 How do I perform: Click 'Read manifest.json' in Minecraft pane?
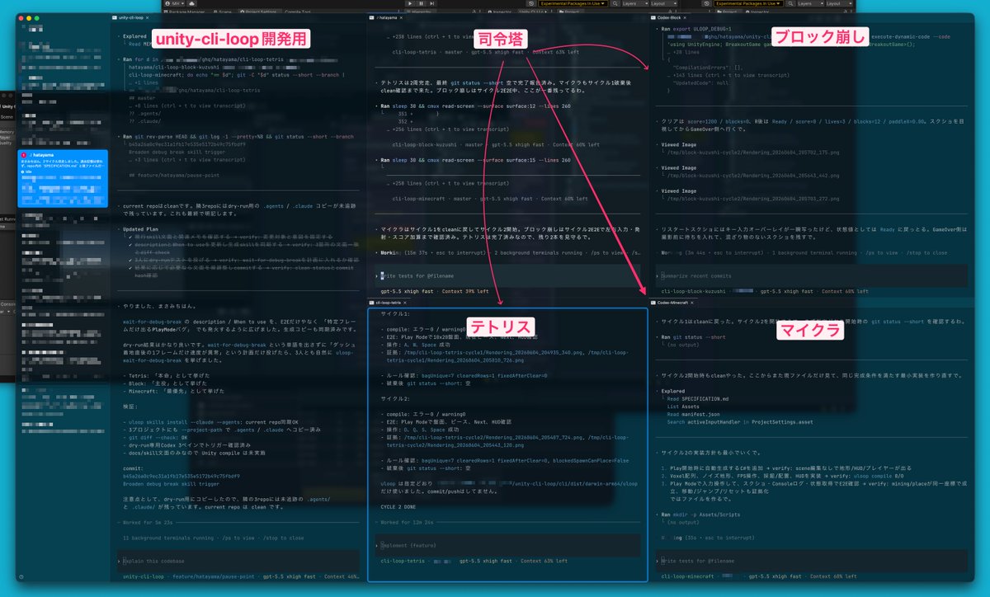(x=695, y=414)
